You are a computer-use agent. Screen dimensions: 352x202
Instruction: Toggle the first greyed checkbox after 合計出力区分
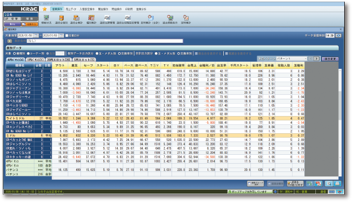(196, 53)
